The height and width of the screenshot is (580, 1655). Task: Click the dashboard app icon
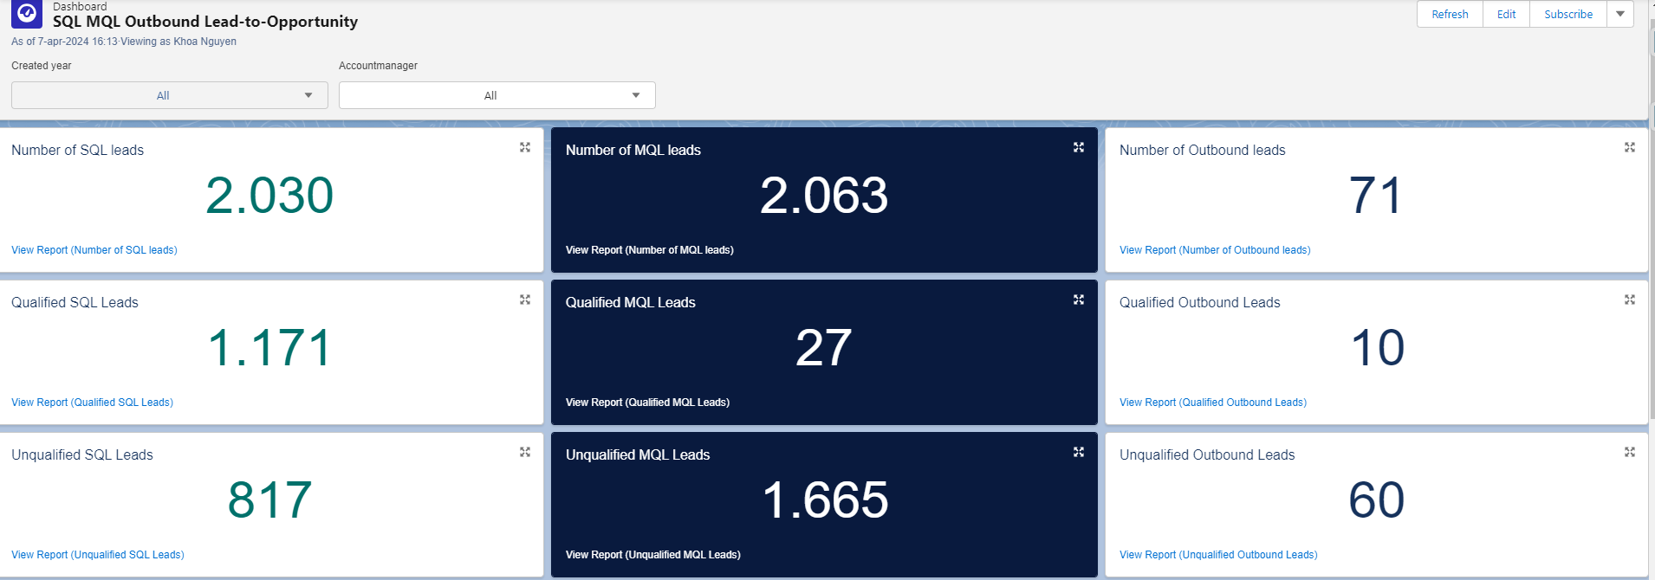(26, 13)
